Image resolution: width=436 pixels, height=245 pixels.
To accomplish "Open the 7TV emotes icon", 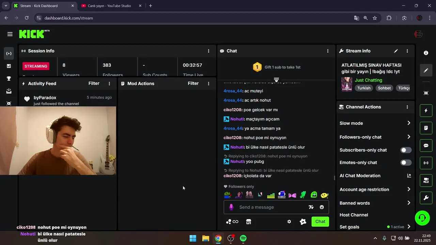I will click(311, 207).
